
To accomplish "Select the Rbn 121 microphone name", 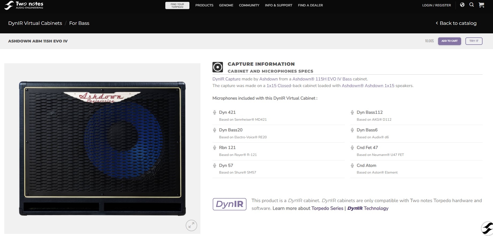I will click(x=227, y=148).
